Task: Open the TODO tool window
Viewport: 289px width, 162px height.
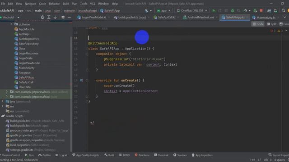Action: (125, 155)
